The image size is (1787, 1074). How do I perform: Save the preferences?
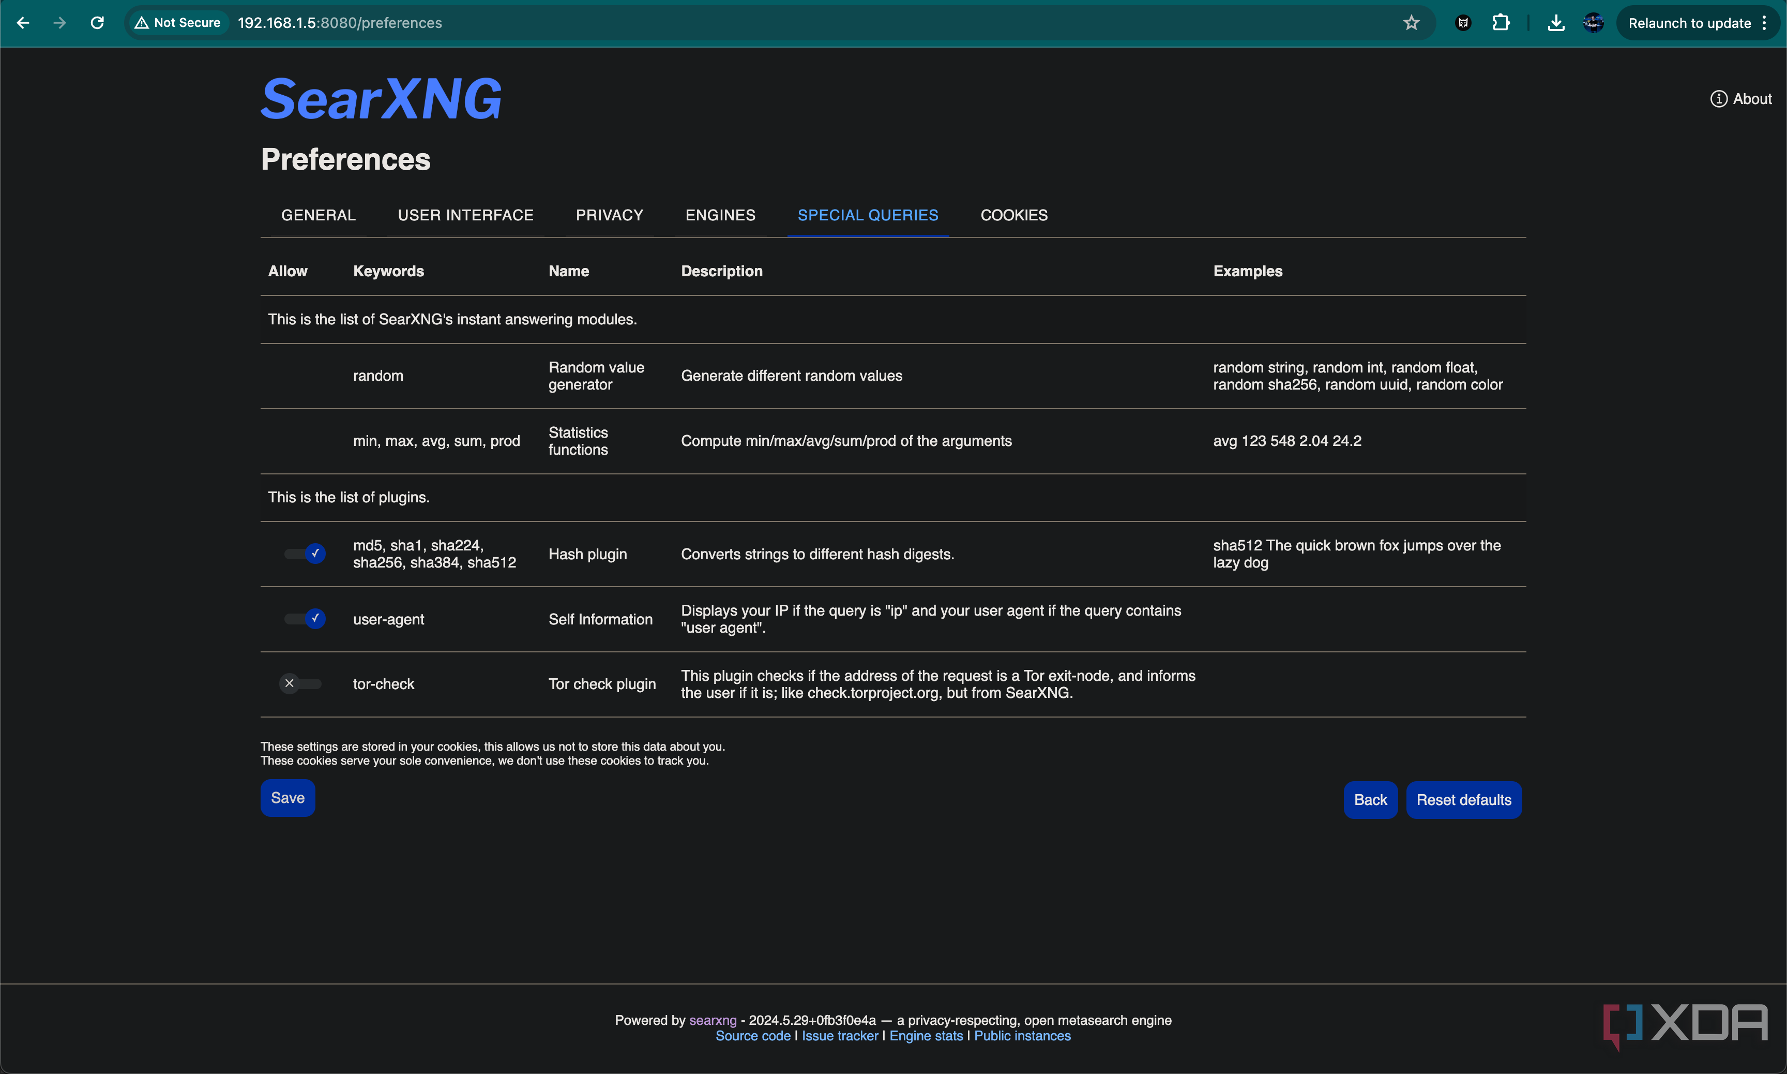(288, 798)
